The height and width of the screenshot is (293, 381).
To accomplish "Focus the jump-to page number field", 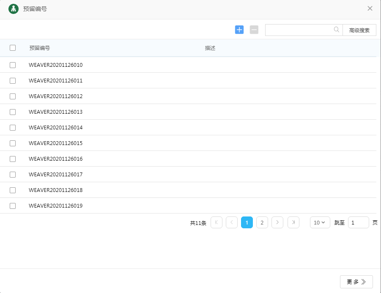I will point(358,222).
